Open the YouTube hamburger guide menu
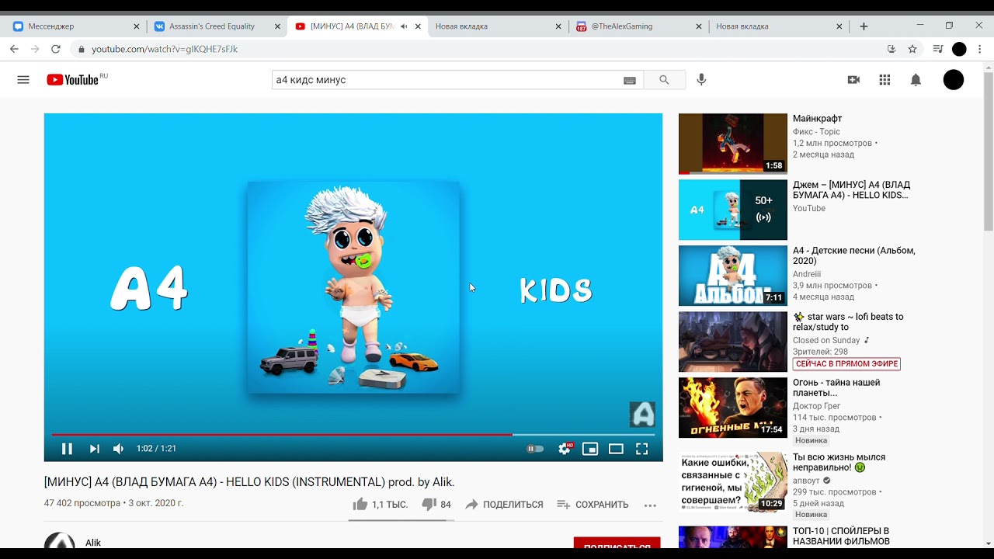This screenshot has width=994, height=559. coord(23,80)
